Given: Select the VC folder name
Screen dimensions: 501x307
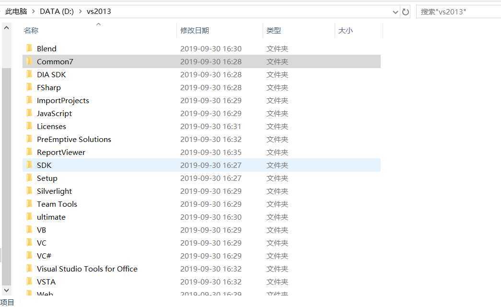Looking at the screenshot, I should click(x=42, y=243).
